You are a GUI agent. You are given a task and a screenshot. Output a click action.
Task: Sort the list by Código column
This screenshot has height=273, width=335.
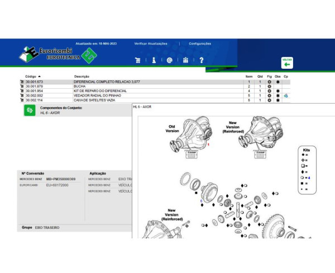point(32,76)
